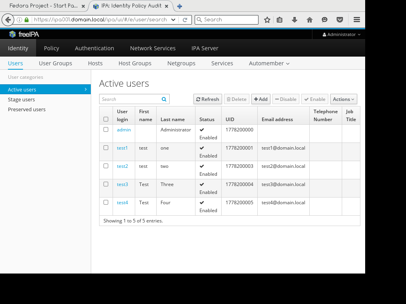Select the Users sub-tab
This screenshot has width=406, height=304.
click(15, 63)
